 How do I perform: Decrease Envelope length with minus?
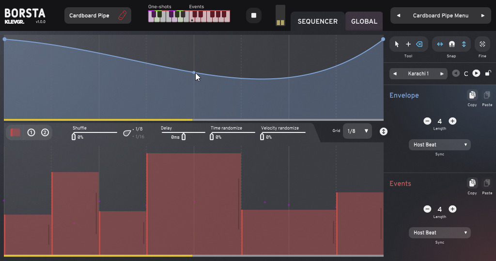(427, 121)
